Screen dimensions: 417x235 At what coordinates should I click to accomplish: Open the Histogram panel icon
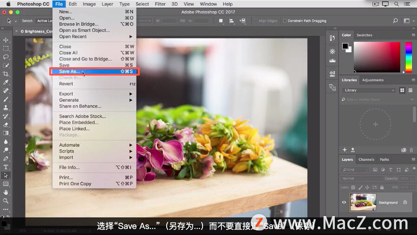pyautogui.click(x=332, y=61)
